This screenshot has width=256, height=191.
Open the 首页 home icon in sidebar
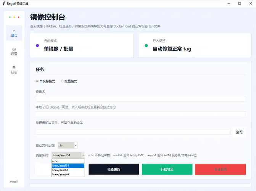pos(14,33)
